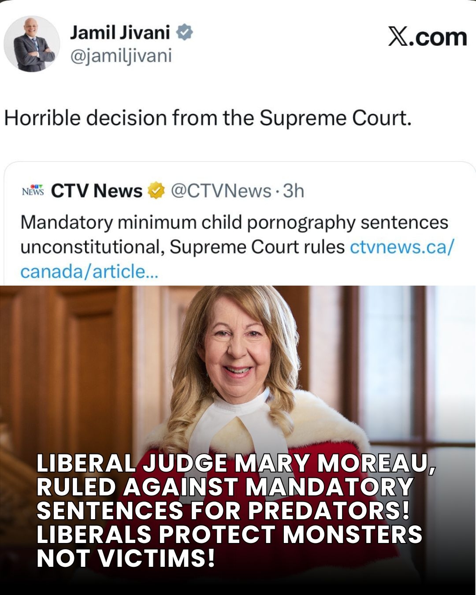
Task: Click the "LIBERAL JUDGE MARY MOREAU" caption line
Action: pos(236,463)
